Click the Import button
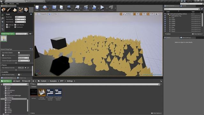Screen dimensions: 204x115 click(17, 81)
